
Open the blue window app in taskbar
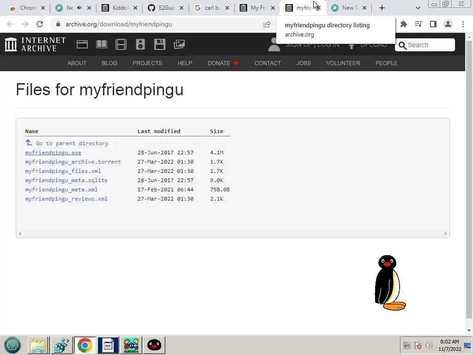pos(108,345)
